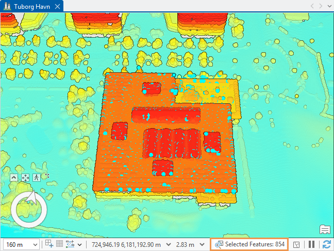Click the snapping tool icon
The image size is (334, 251).
[49, 244]
